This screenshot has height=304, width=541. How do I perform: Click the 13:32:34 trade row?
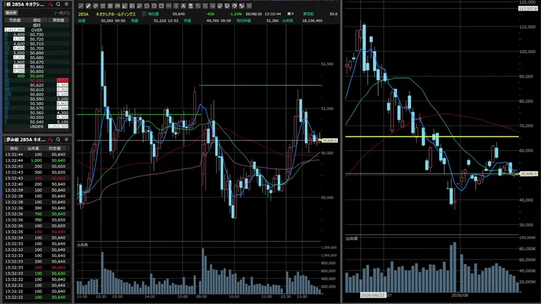[37, 238]
